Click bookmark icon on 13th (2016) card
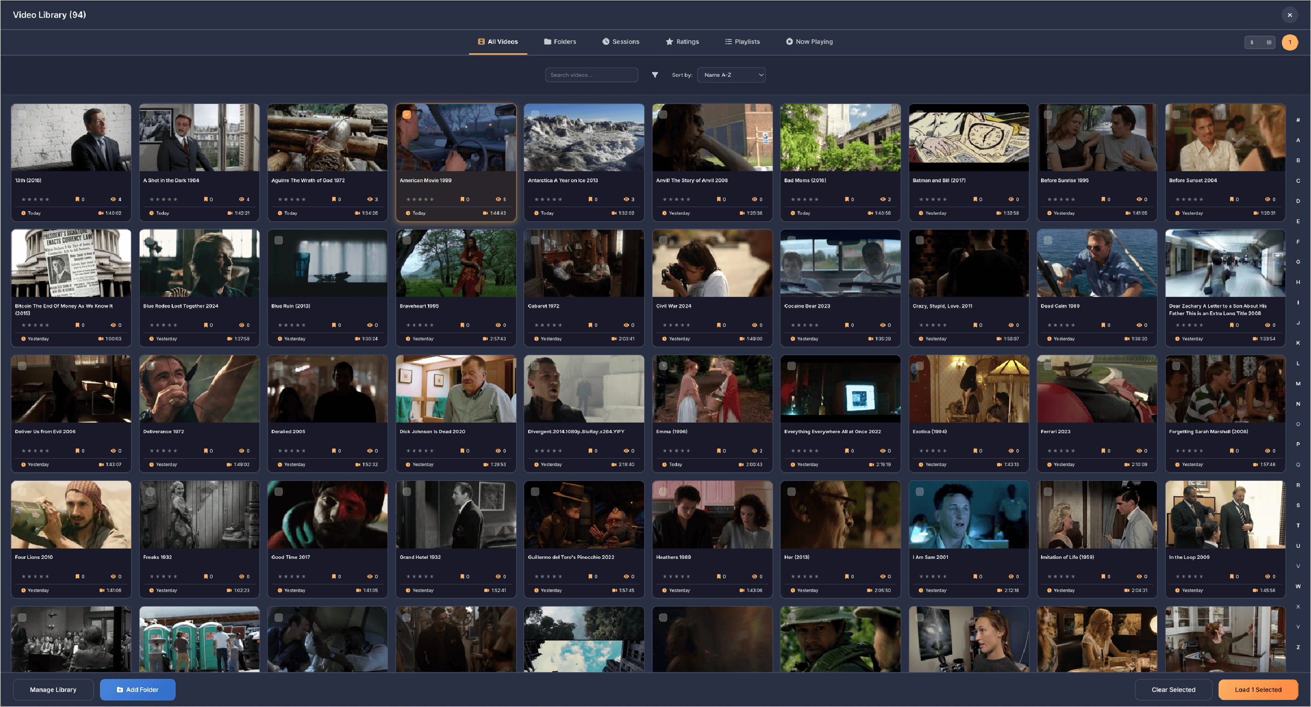Image resolution: width=1311 pixels, height=707 pixels. 77,199
